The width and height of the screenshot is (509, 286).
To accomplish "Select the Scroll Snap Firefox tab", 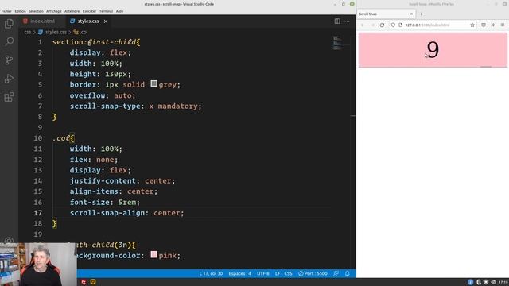I will click(386, 14).
